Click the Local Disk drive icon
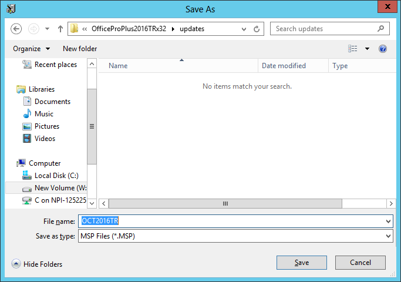The height and width of the screenshot is (282, 401). coord(27,175)
